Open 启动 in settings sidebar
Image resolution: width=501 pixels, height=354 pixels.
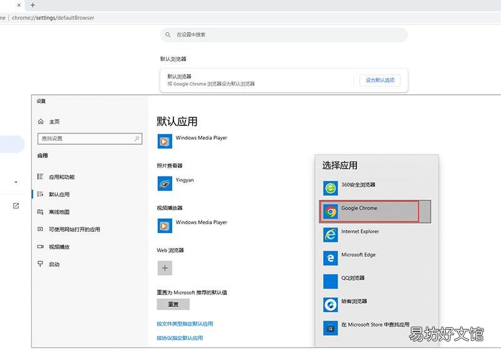pyautogui.click(x=49, y=264)
